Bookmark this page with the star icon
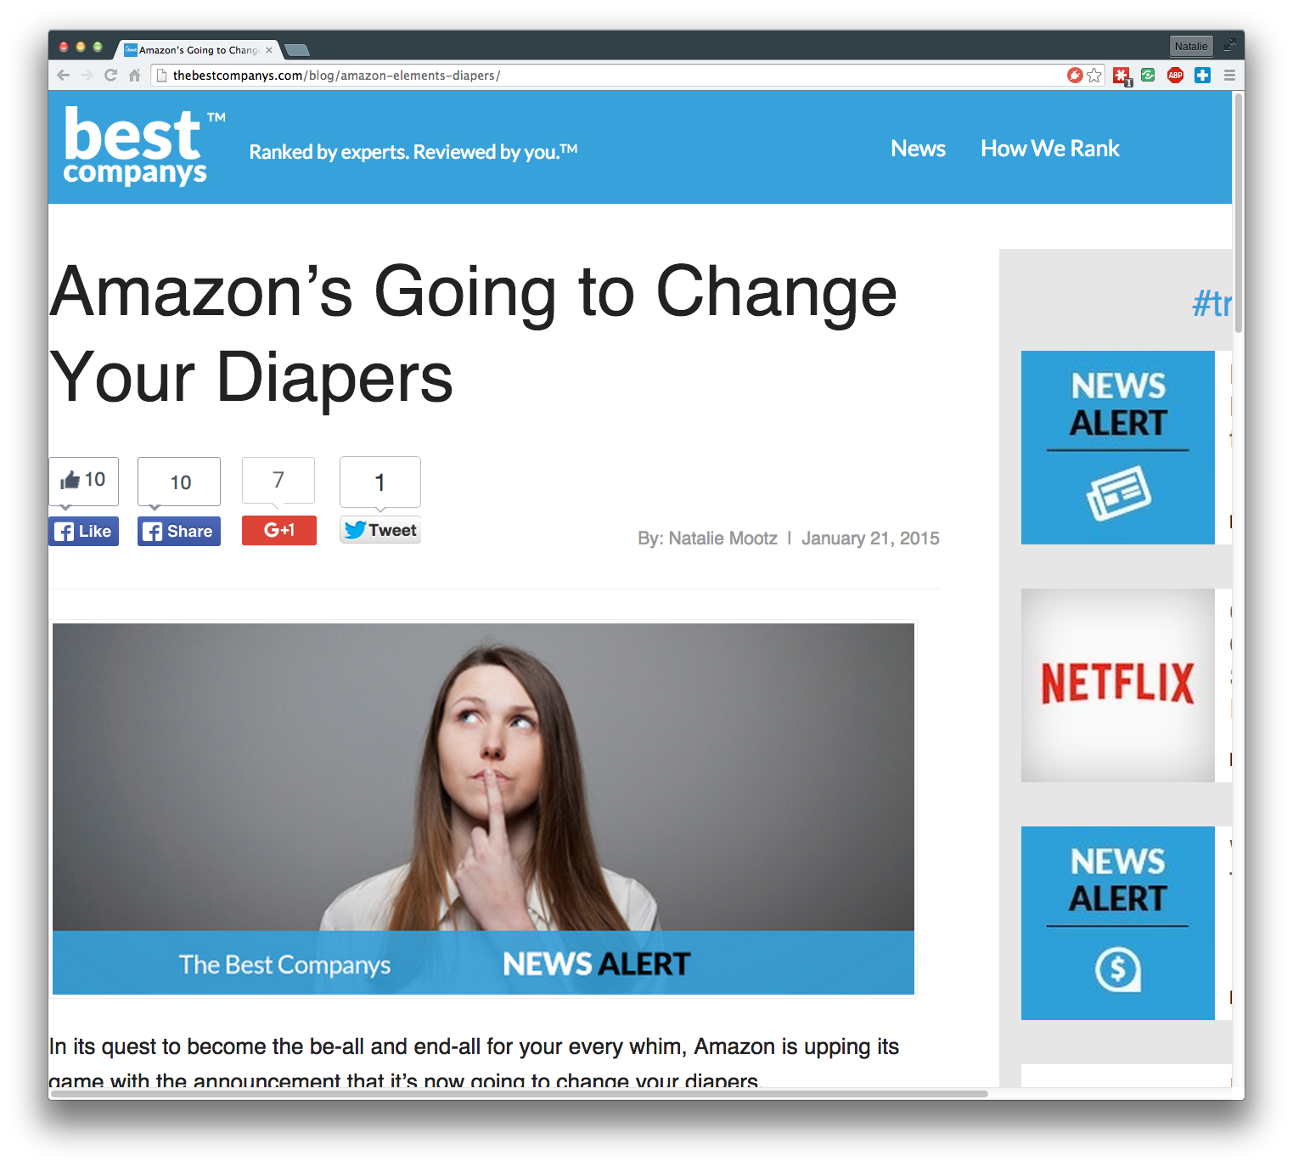1293x1167 pixels. point(1094,76)
